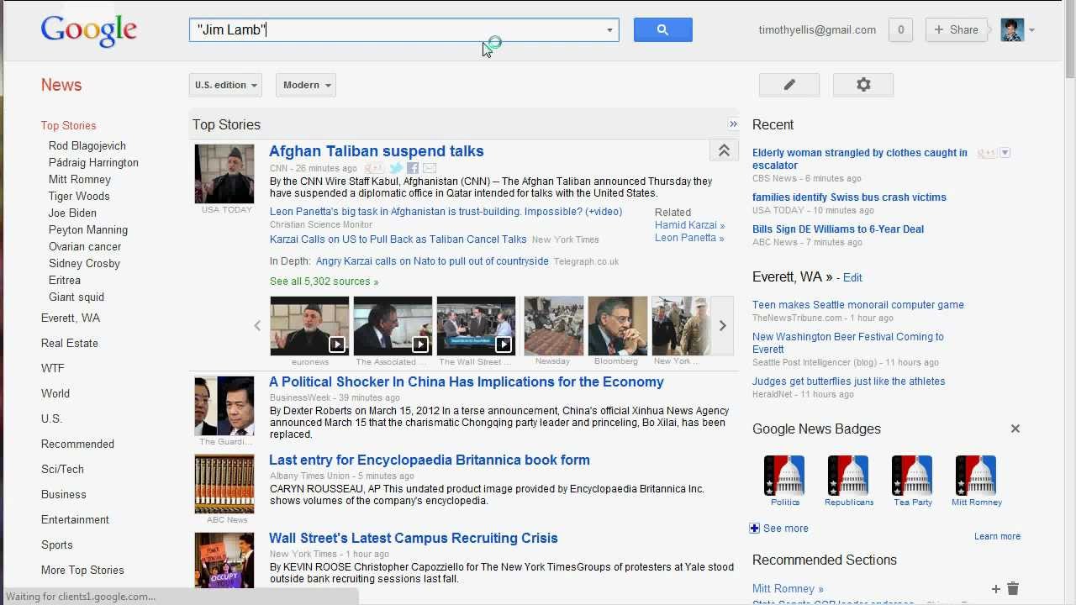Select the Mitt Romney badge
1076x605 pixels.
click(x=976, y=481)
